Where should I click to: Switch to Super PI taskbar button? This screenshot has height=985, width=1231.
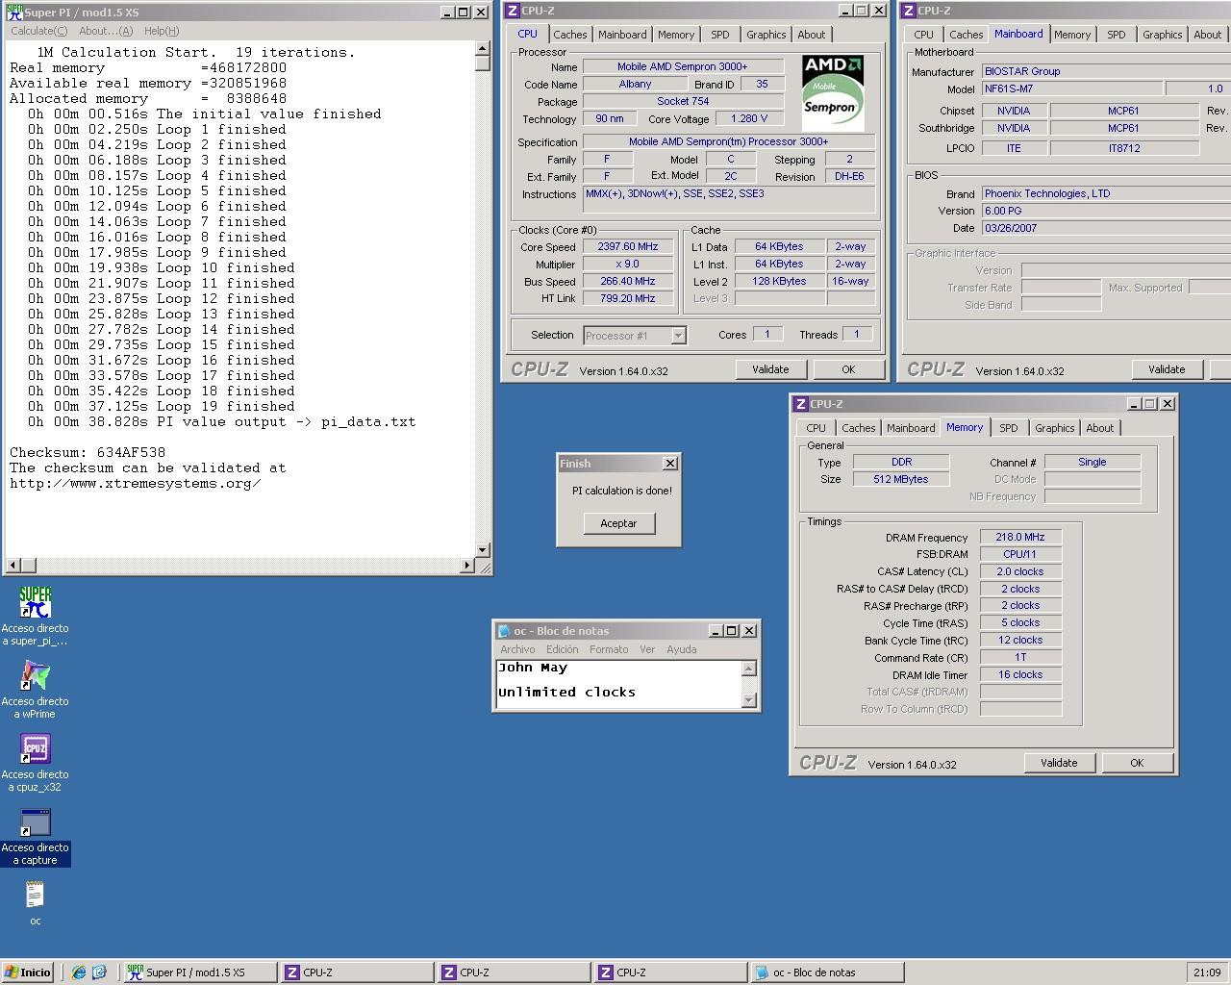[200, 972]
